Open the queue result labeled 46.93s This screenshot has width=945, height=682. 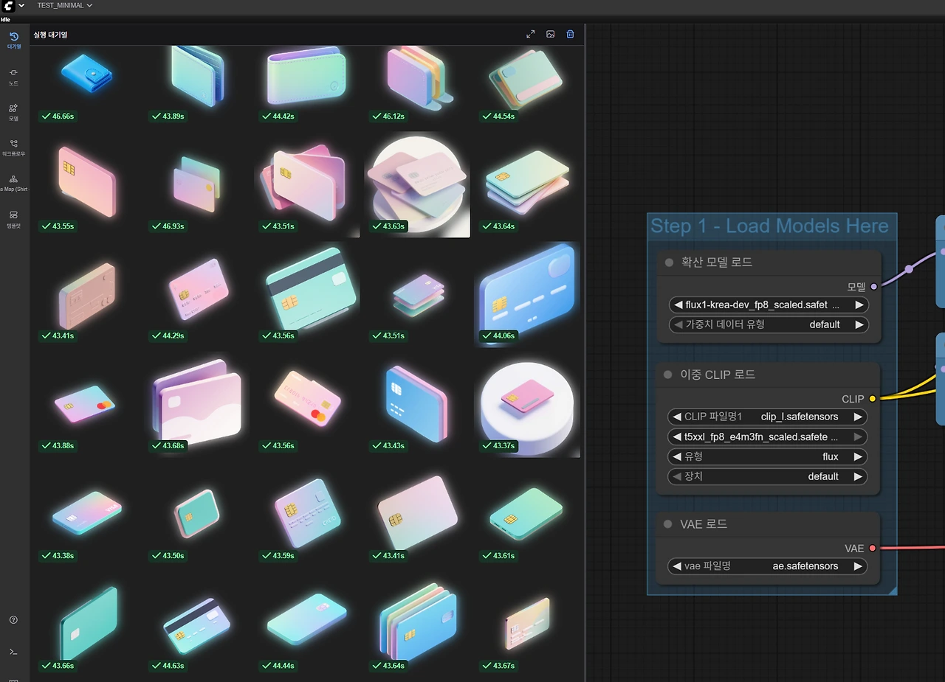196,184
